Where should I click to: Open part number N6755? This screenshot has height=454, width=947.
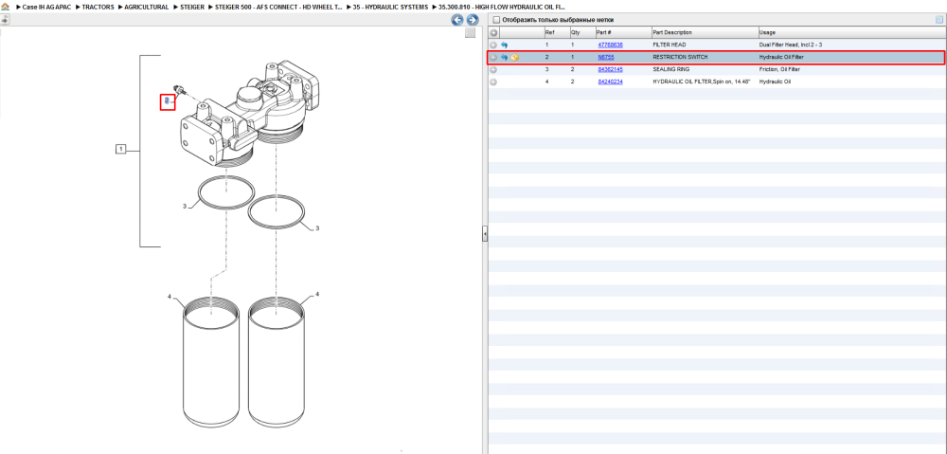[606, 58]
